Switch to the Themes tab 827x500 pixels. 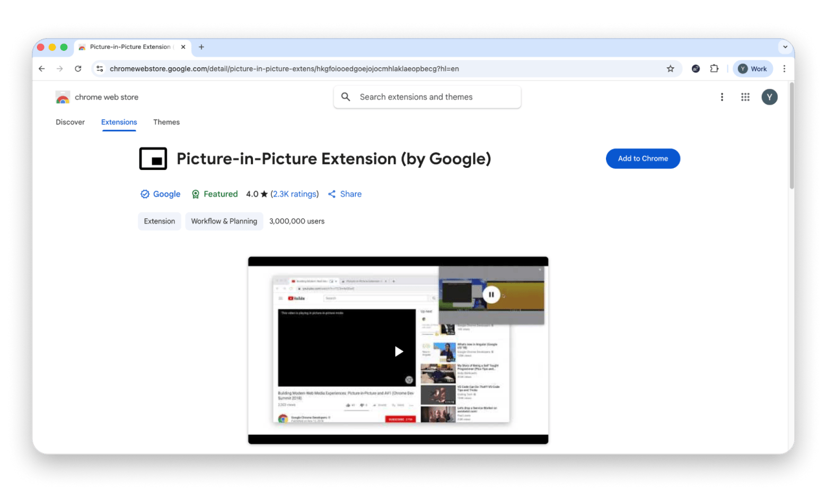pyautogui.click(x=166, y=122)
